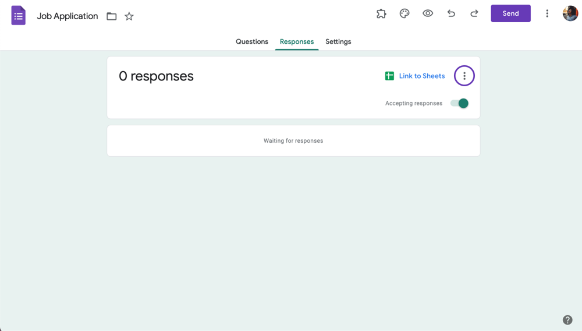
Task: Preview the form with eye icon
Action: pos(428,13)
